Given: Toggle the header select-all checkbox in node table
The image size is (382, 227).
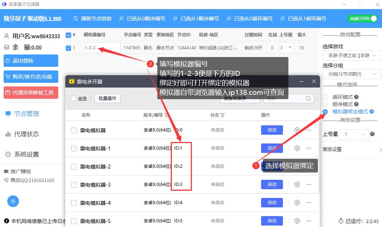Looking at the screenshot, I should [x=68, y=35].
